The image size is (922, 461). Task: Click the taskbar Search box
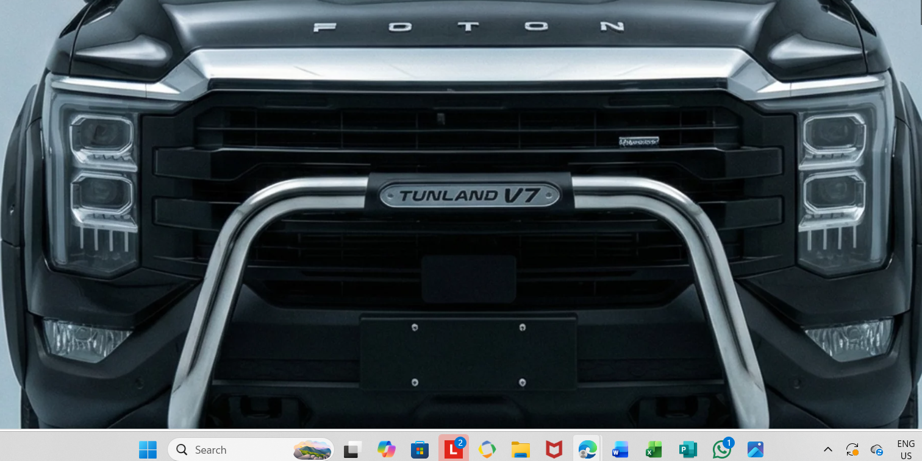pos(251,450)
